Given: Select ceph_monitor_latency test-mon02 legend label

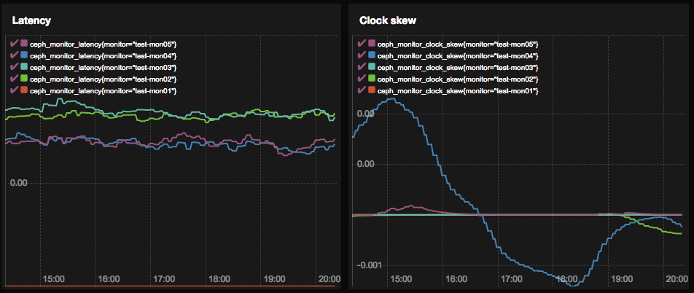Looking at the screenshot, I should point(104,79).
